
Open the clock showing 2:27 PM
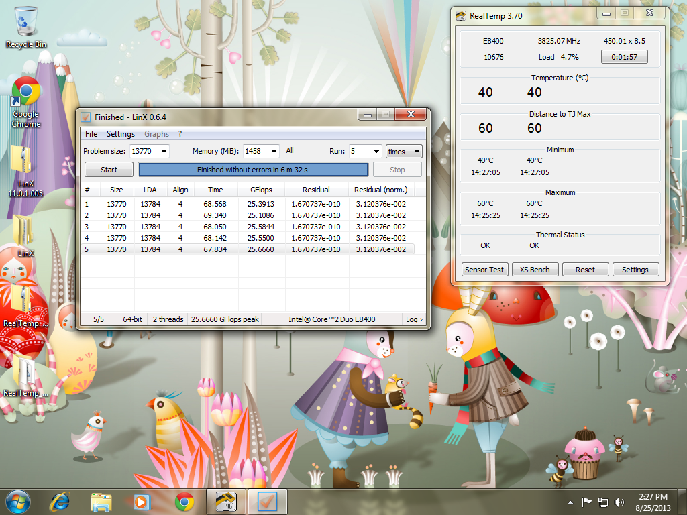tap(653, 502)
